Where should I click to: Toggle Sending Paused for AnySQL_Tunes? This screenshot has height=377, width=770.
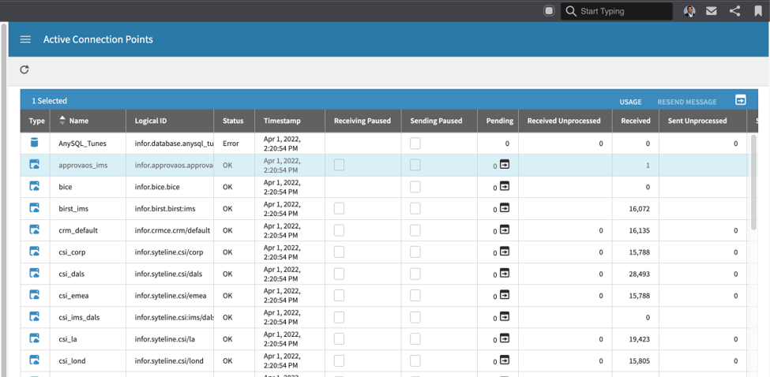click(415, 144)
